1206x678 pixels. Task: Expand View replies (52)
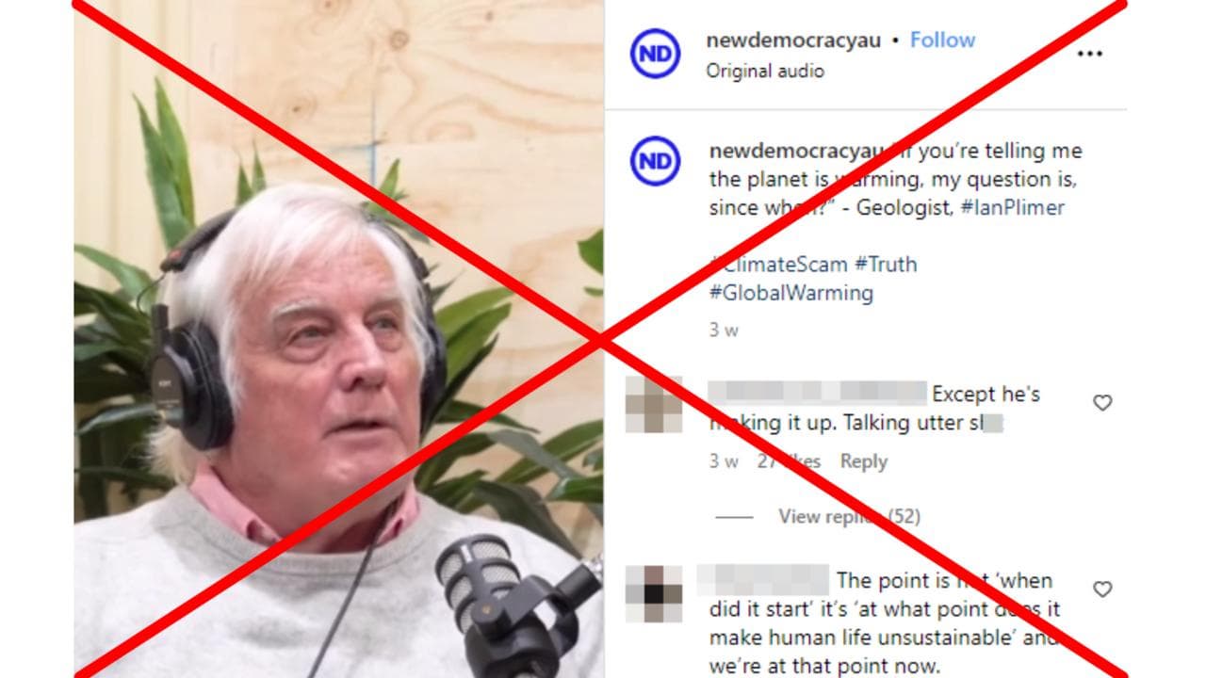click(849, 516)
